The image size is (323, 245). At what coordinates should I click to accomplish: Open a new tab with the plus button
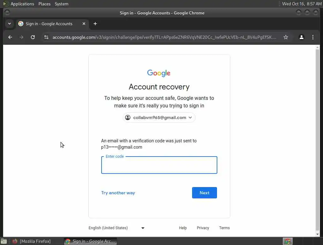(95, 24)
